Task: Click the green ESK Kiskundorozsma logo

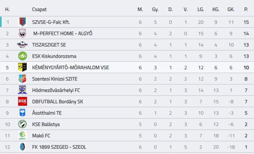Action: coord(22,56)
